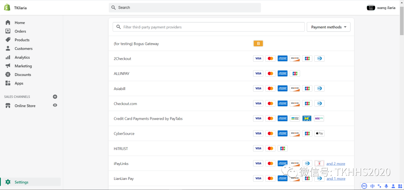Image resolution: width=404 pixels, height=190 pixels.
Task: Add a sales channel with plus icon
Action: coord(55,96)
